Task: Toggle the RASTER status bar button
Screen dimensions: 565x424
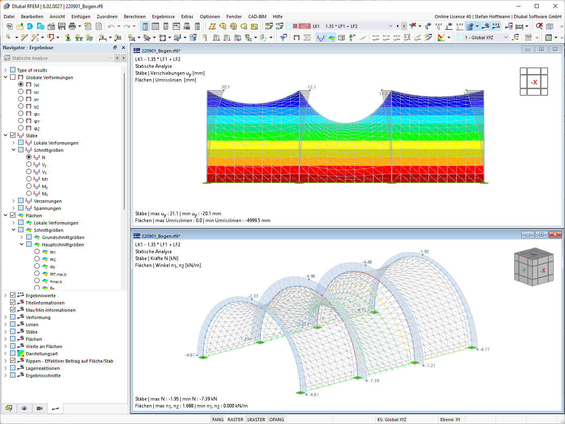Action: tap(236, 420)
